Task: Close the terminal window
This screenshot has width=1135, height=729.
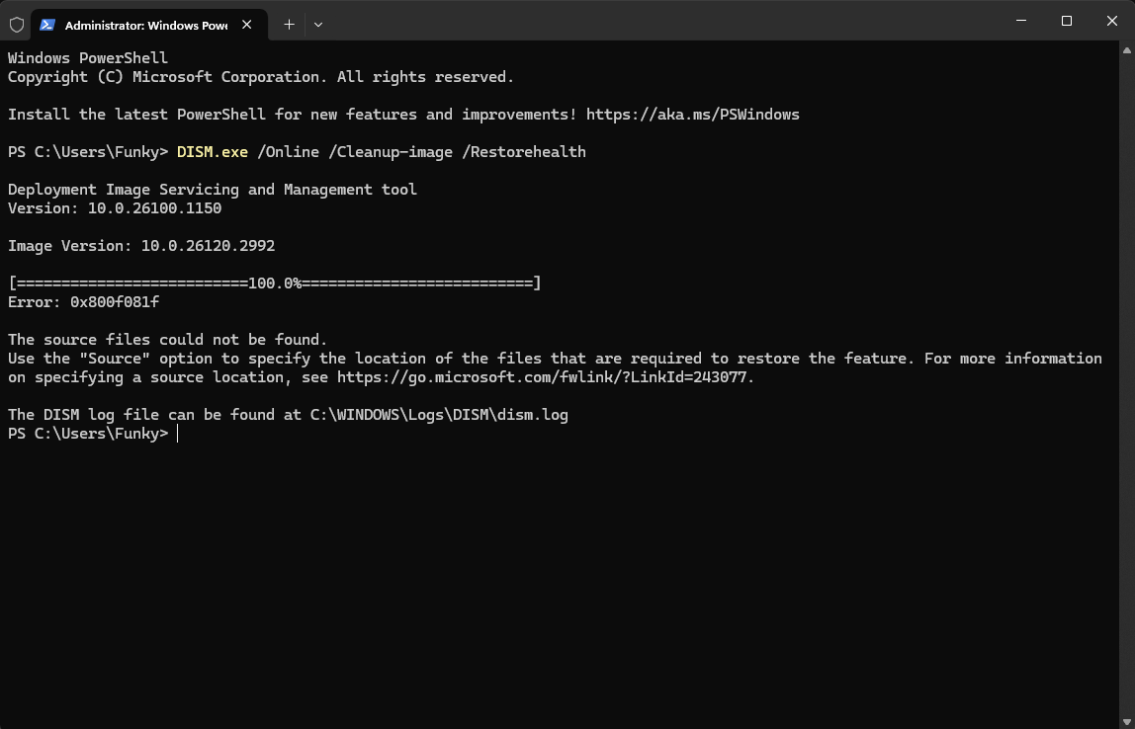Action: pos(1112,21)
